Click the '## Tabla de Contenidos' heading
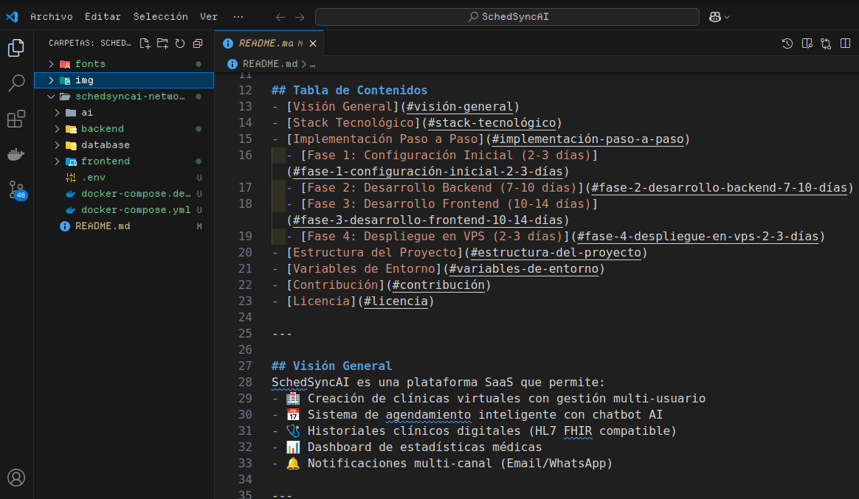The image size is (859, 499). coord(350,90)
